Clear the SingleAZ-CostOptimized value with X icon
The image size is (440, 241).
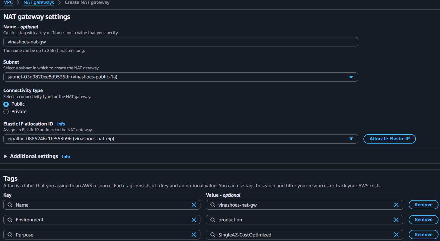pyautogui.click(x=396, y=235)
